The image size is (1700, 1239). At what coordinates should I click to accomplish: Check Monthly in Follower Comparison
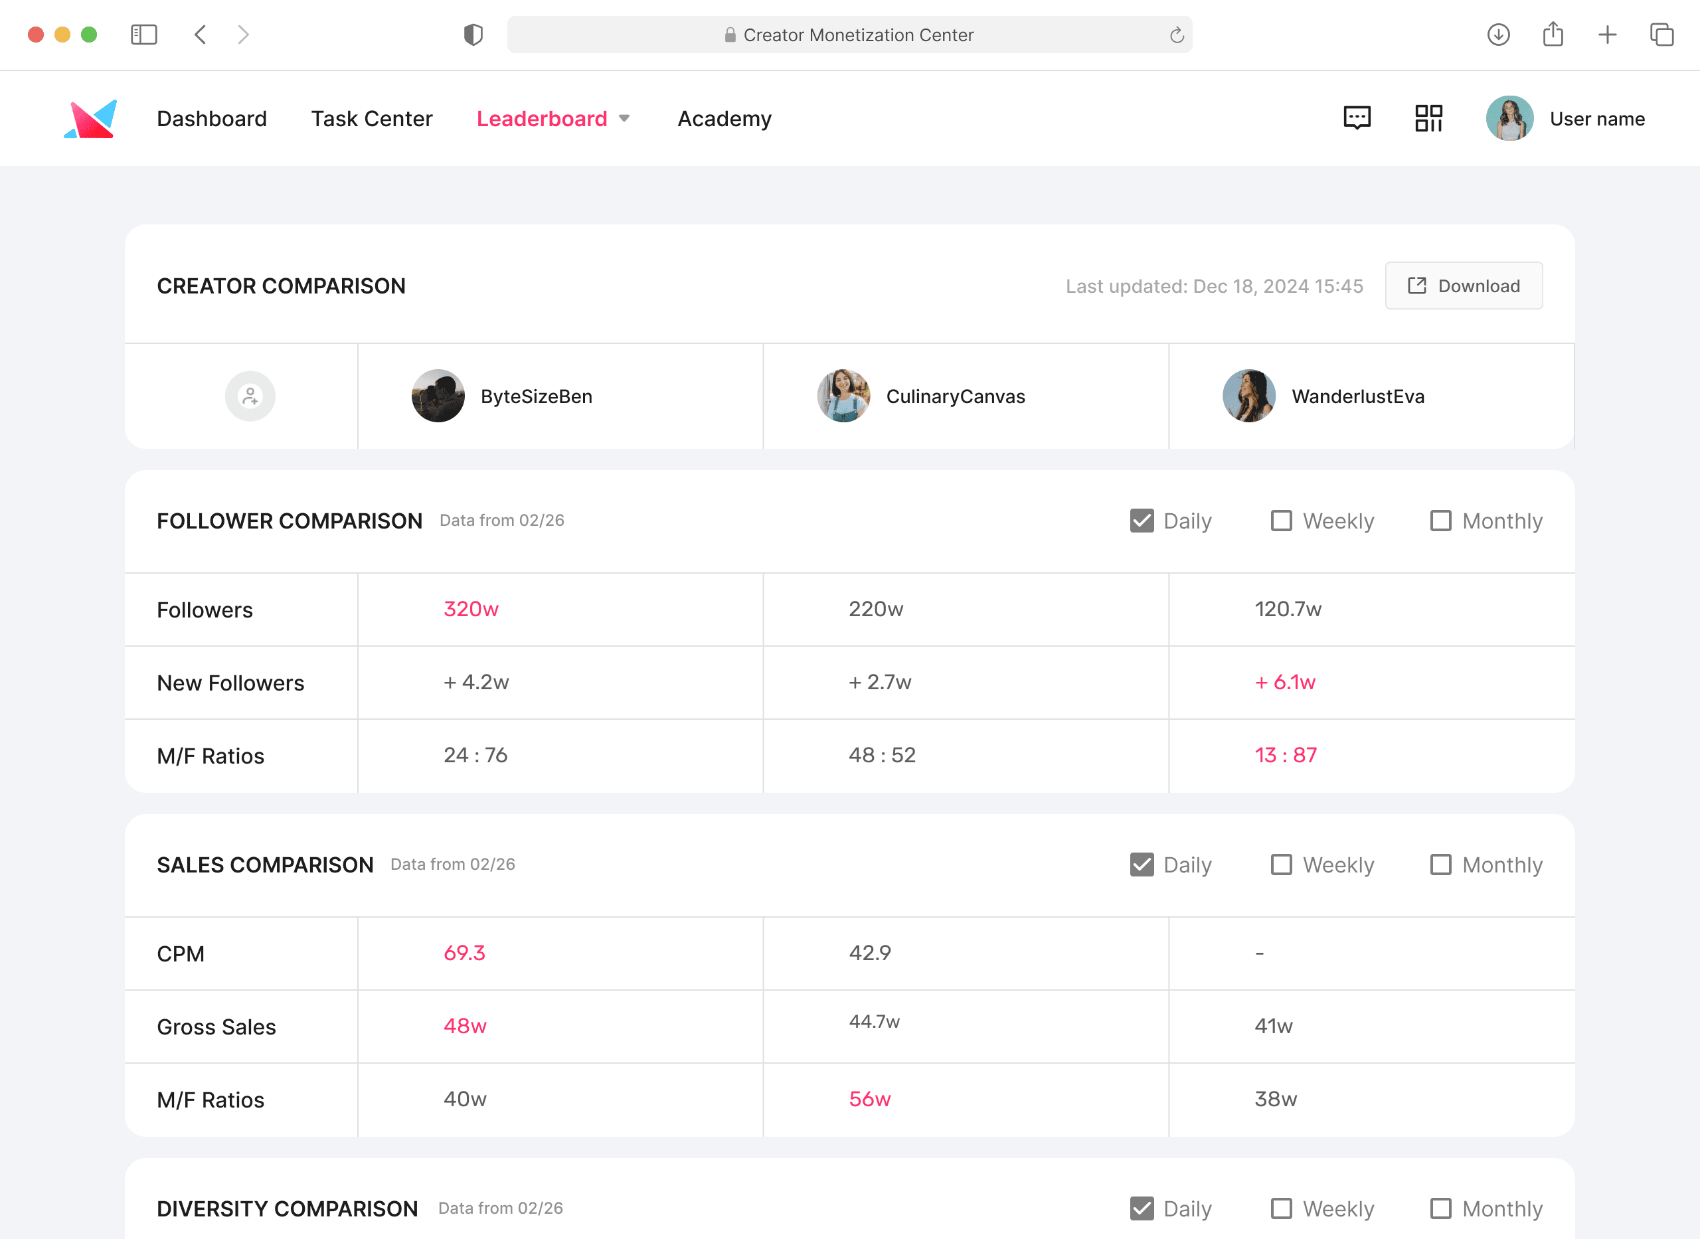pos(1440,521)
